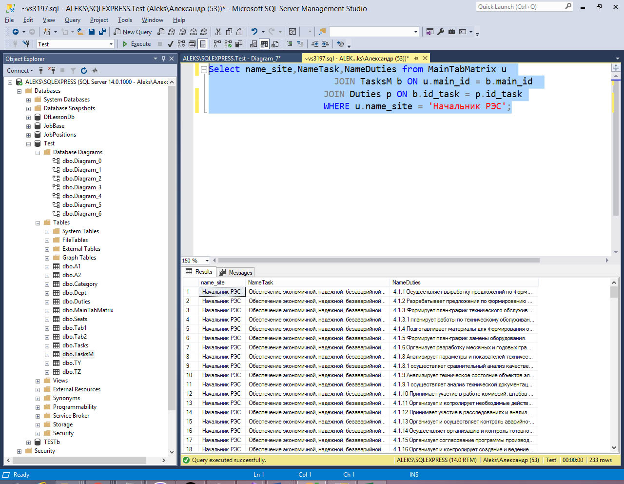This screenshot has width=624, height=484.
Task: Click the Toolbox icon
Action: tap(451, 32)
